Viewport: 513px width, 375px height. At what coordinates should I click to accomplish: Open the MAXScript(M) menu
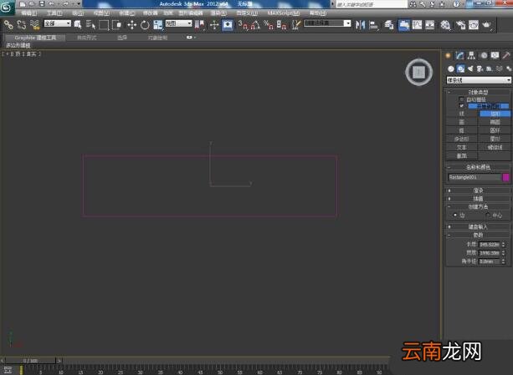pos(284,13)
